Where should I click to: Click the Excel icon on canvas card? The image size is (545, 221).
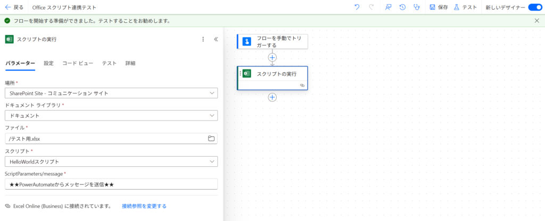247,73
